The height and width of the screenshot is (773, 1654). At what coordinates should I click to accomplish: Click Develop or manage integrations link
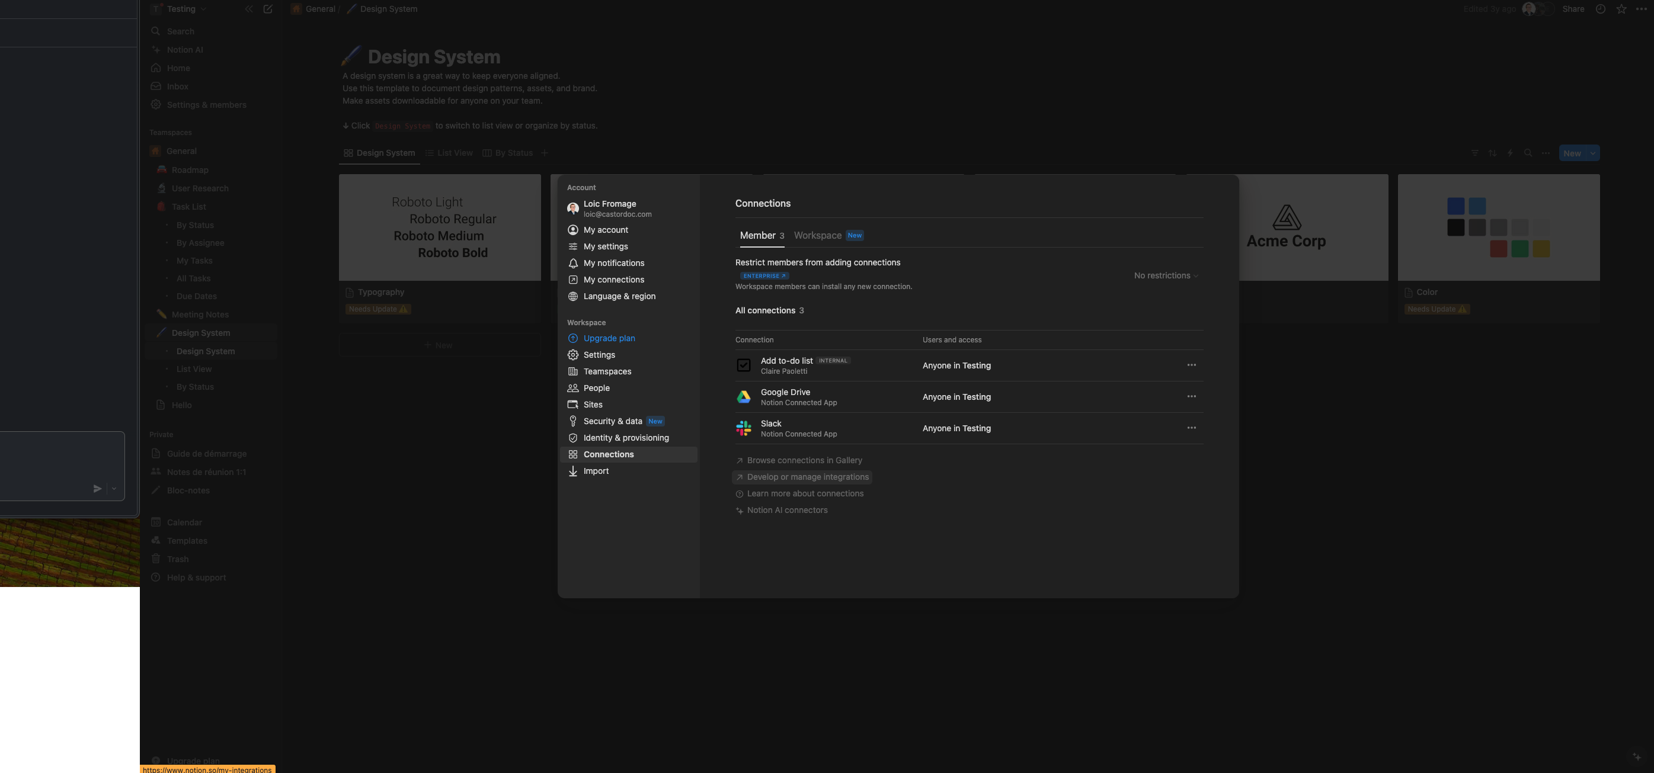[807, 477]
